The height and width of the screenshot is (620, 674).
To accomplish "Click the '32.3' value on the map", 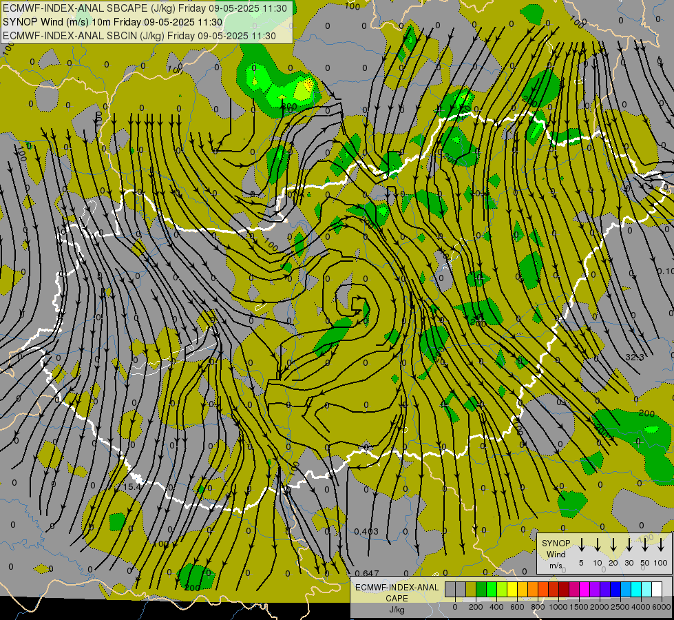I will pos(635,357).
